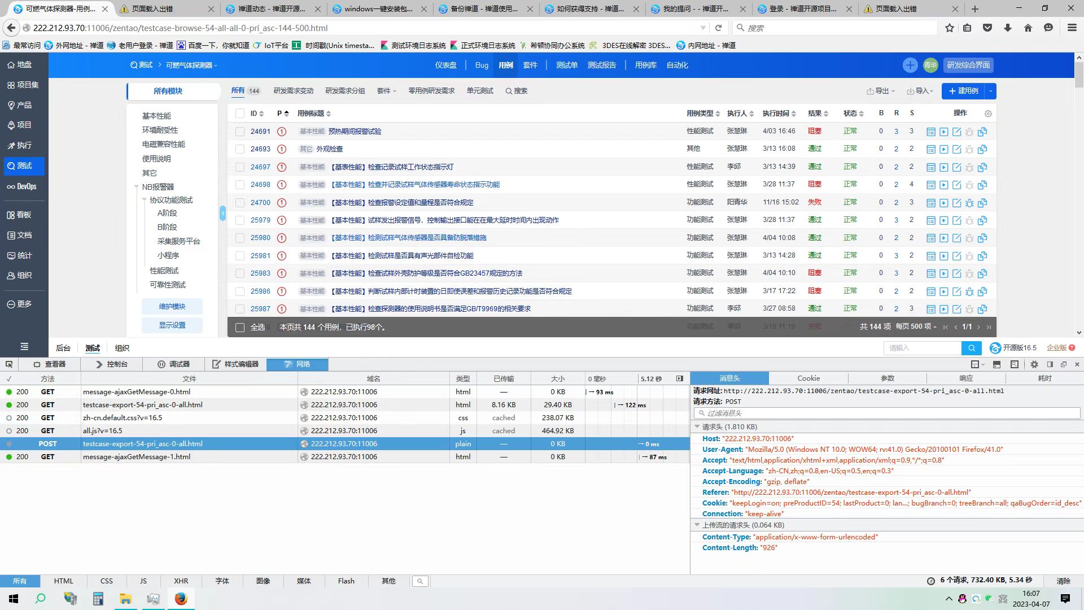The width and height of the screenshot is (1084, 610).
Task: Copy test case 24697 with copy icon
Action: pos(982,167)
